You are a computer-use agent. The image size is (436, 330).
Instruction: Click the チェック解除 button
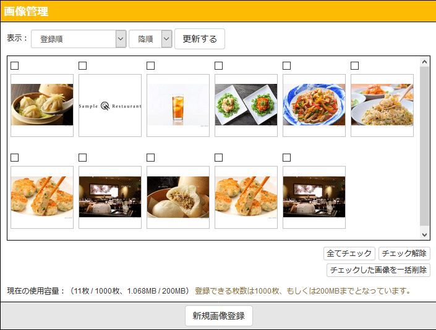coord(404,254)
